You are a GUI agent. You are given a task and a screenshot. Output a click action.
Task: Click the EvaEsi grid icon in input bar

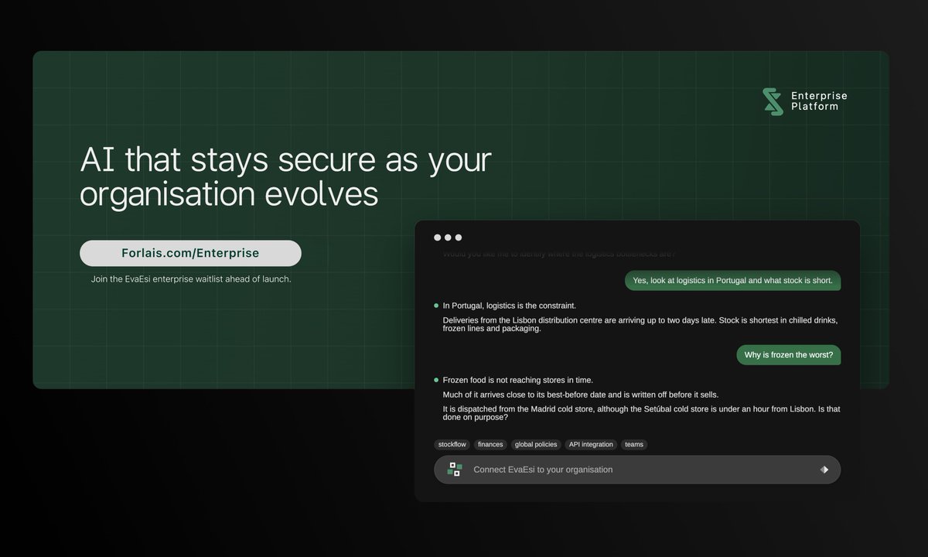pyautogui.click(x=455, y=470)
